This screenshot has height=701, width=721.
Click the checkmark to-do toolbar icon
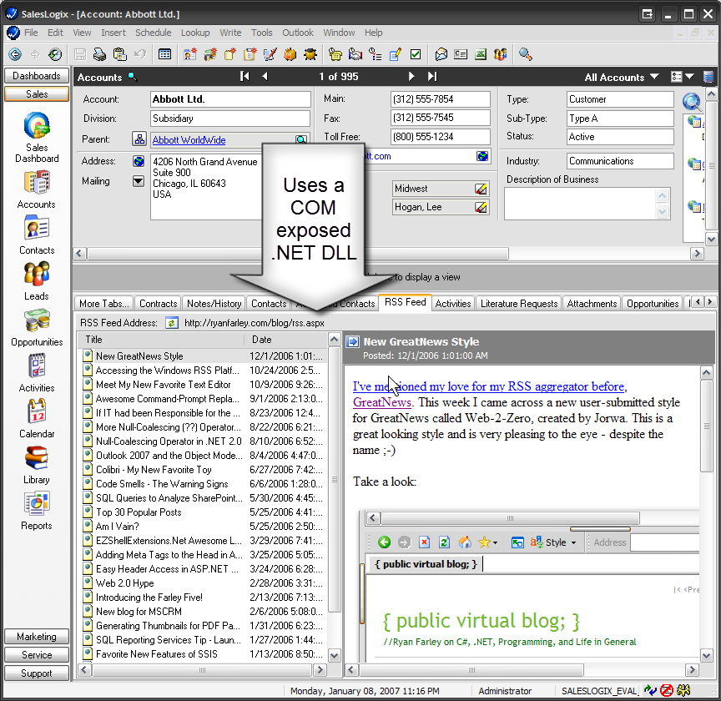tap(416, 54)
